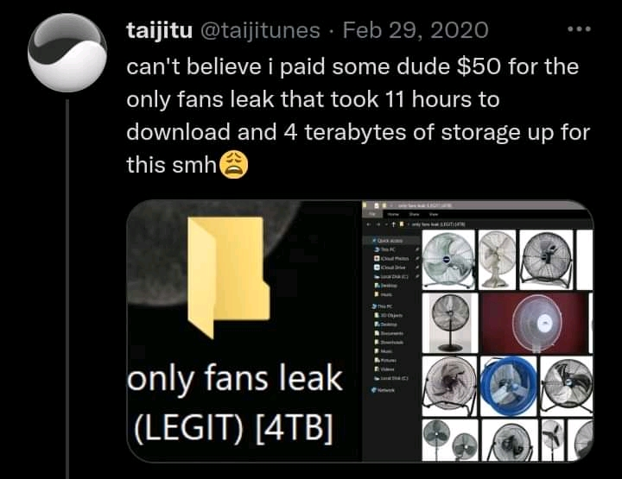Select iCloud Photos in Quick access
Screen dimensions: 622x479
pyautogui.click(x=392, y=258)
